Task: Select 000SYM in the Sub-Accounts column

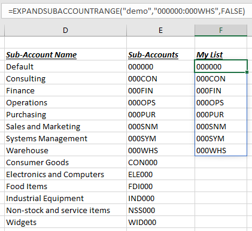Action: (160, 138)
